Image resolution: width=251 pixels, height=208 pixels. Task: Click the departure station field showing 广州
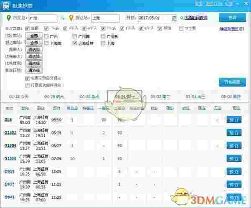click(43, 18)
